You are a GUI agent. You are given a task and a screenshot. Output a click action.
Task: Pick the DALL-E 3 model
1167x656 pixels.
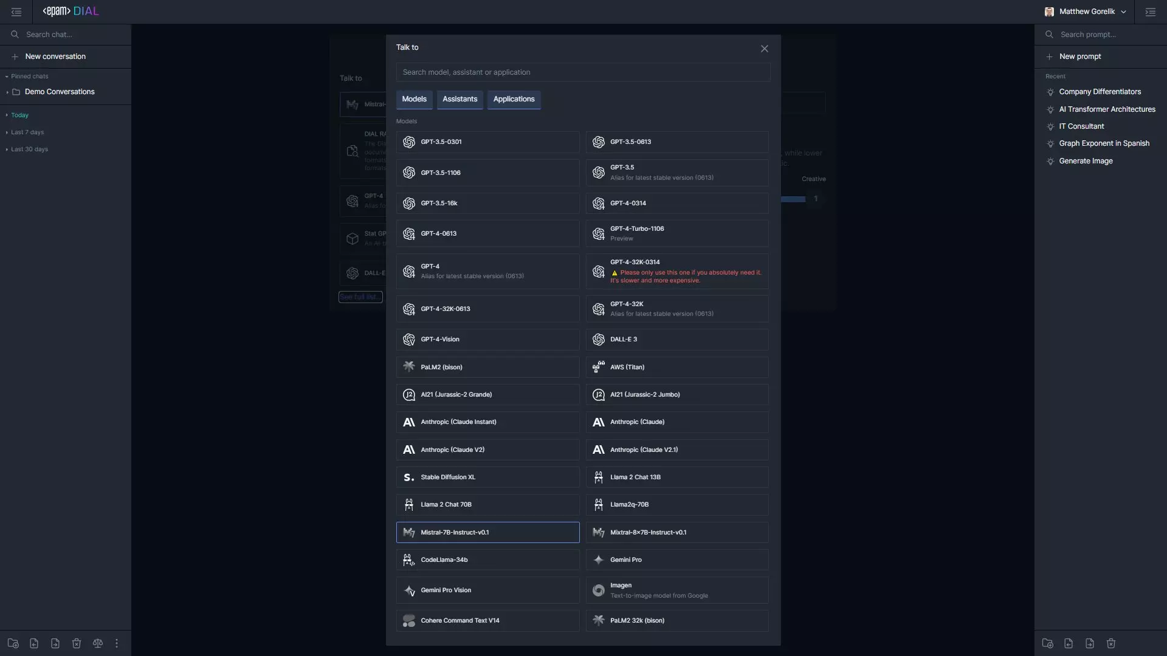[x=677, y=340]
